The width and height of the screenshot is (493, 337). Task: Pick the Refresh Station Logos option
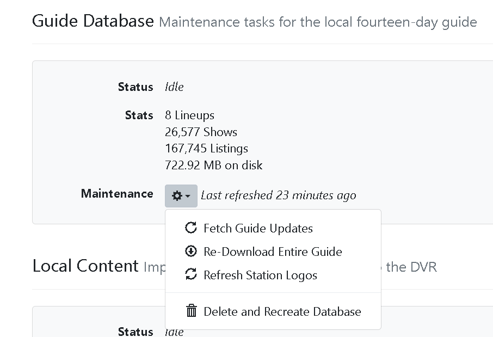pyautogui.click(x=260, y=275)
